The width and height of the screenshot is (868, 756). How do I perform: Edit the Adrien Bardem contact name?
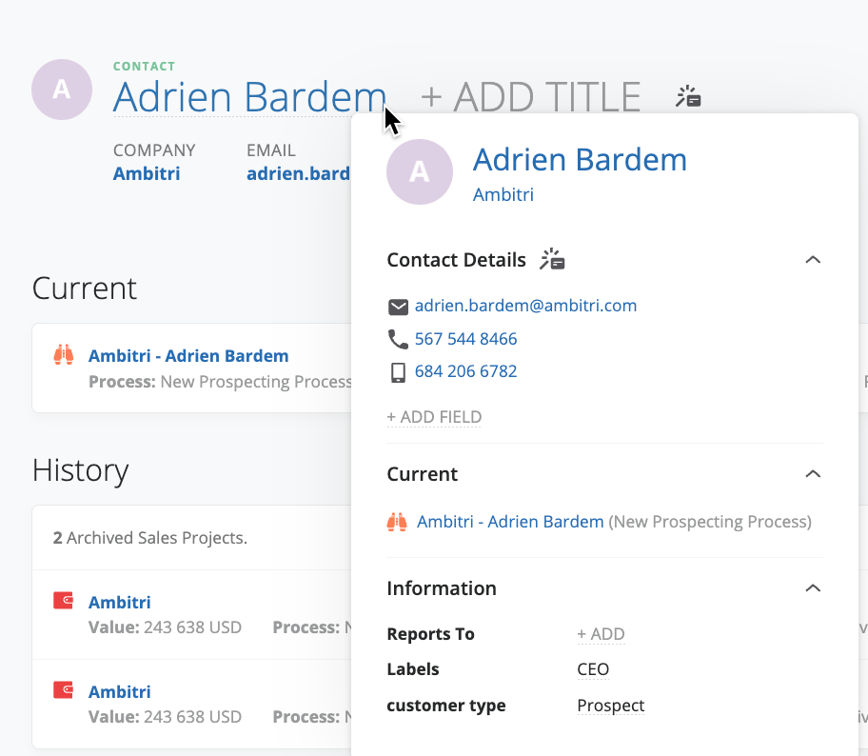[x=249, y=96]
